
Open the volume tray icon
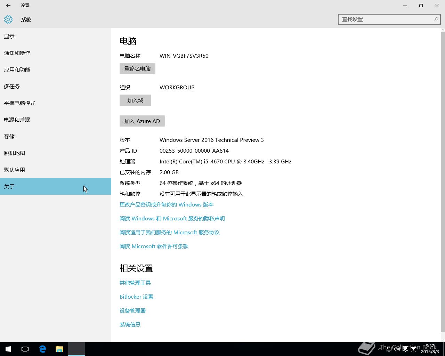point(397,349)
